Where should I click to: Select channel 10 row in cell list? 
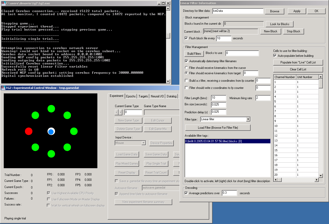click(x=296, y=126)
